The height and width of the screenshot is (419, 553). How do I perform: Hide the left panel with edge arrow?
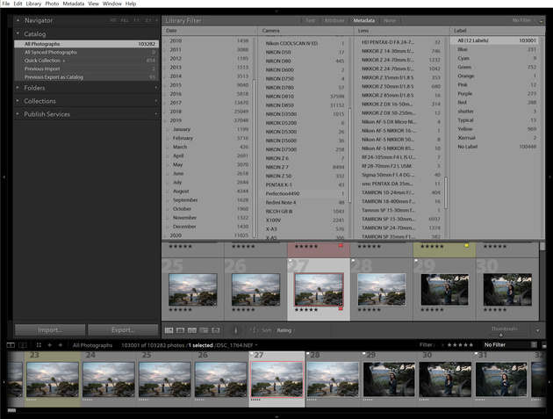[4, 177]
